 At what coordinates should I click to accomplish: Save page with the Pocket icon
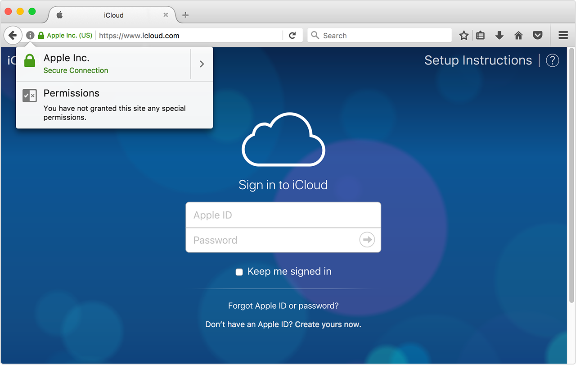(x=537, y=36)
